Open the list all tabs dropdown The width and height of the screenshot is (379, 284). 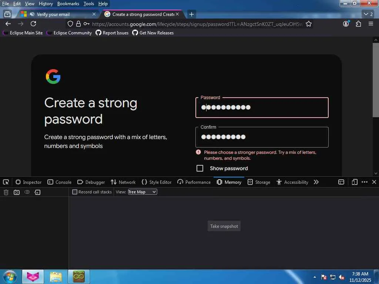tap(369, 14)
